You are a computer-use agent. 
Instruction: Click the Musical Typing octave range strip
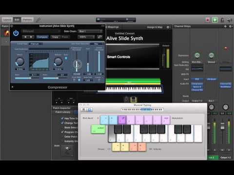[x=142, y=109]
